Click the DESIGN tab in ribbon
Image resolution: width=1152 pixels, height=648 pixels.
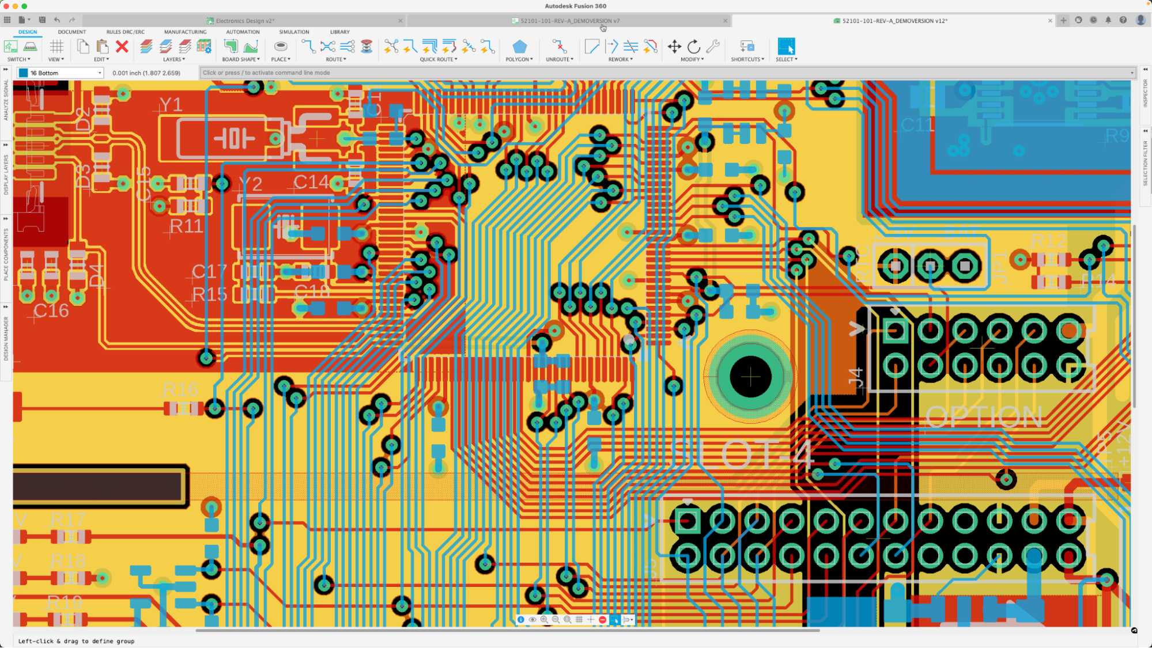27,32
